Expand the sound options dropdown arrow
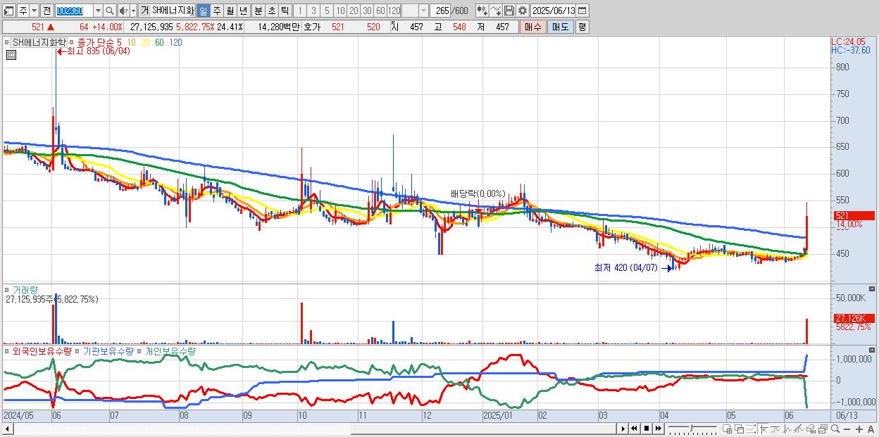 (x=133, y=11)
